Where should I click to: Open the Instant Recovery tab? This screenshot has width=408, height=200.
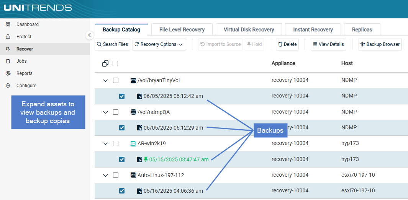click(x=313, y=29)
